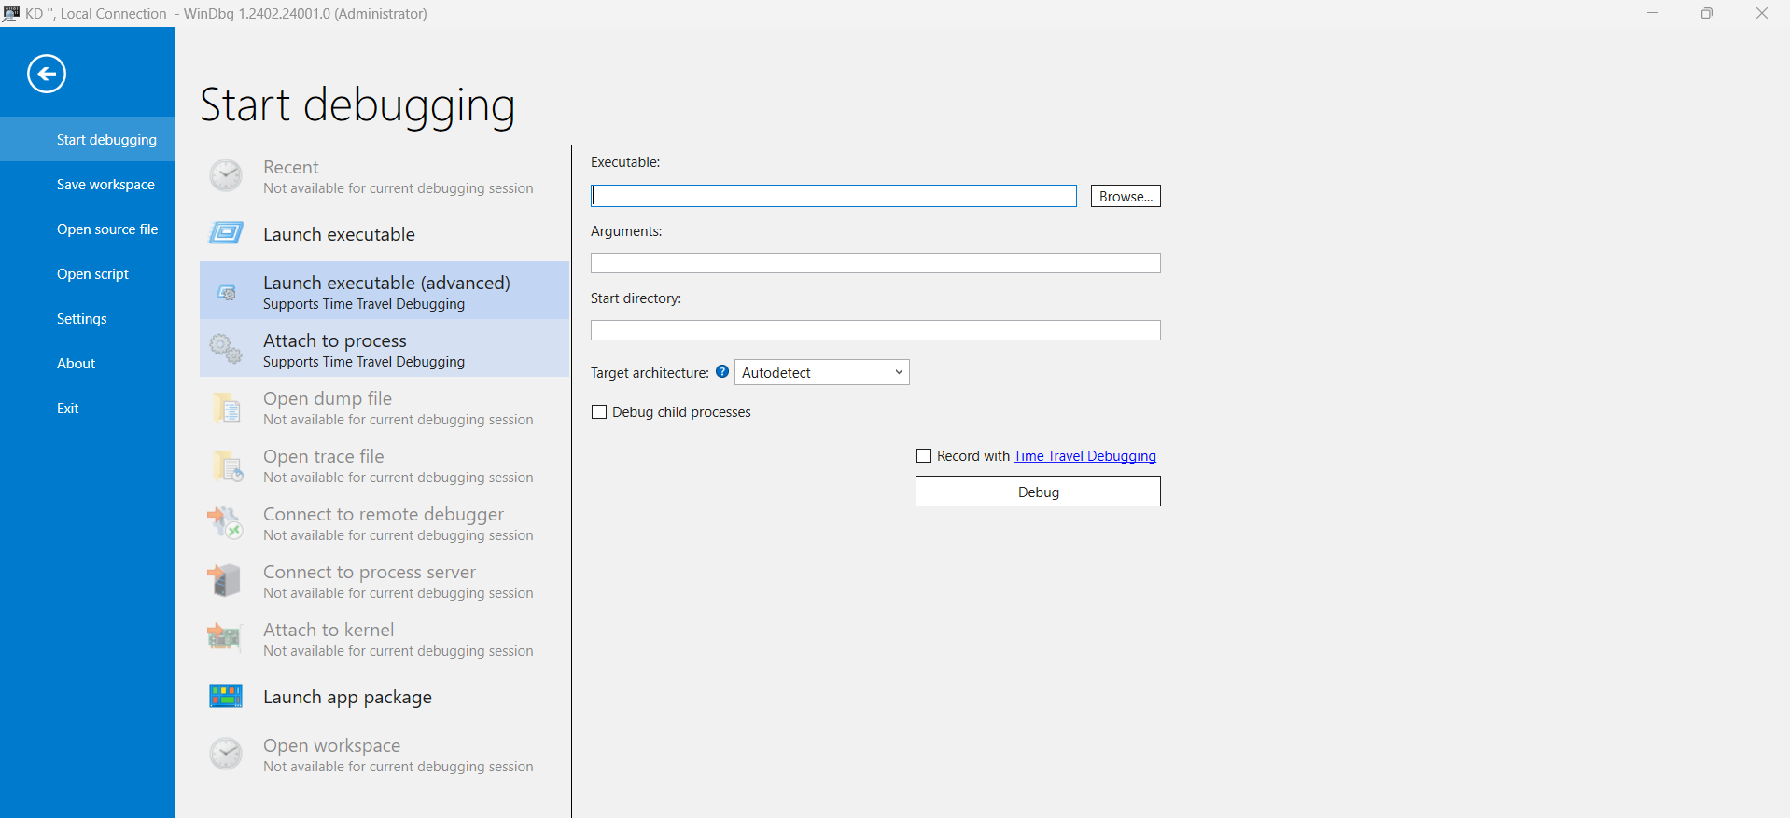Expand the Target architecture Autodetect dropdown

click(822, 372)
